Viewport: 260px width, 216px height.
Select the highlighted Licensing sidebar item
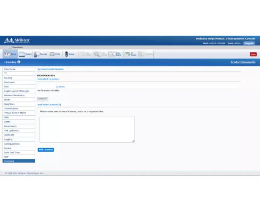coord(19,161)
